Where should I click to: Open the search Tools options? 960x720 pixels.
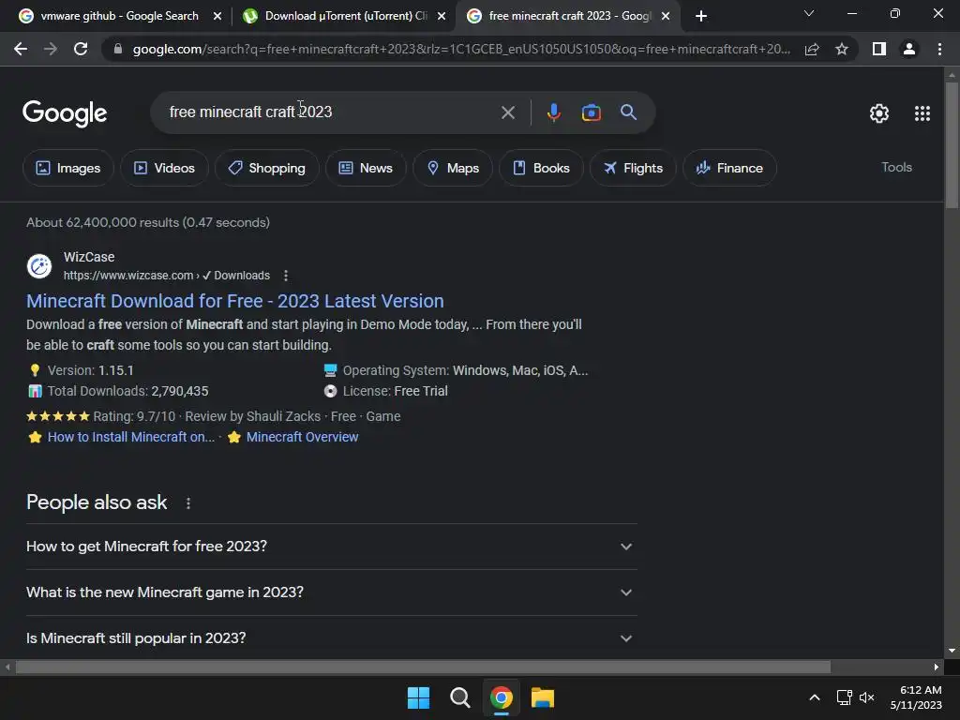pyautogui.click(x=896, y=167)
